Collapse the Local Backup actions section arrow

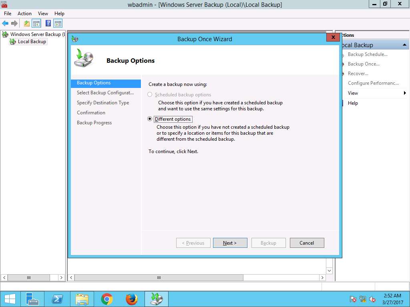[x=404, y=45]
